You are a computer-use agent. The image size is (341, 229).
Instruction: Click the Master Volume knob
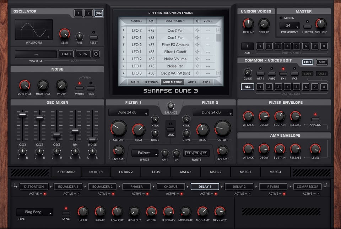321,24
